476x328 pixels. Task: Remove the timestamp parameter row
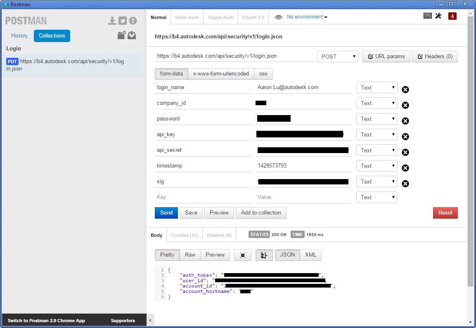tap(405, 168)
